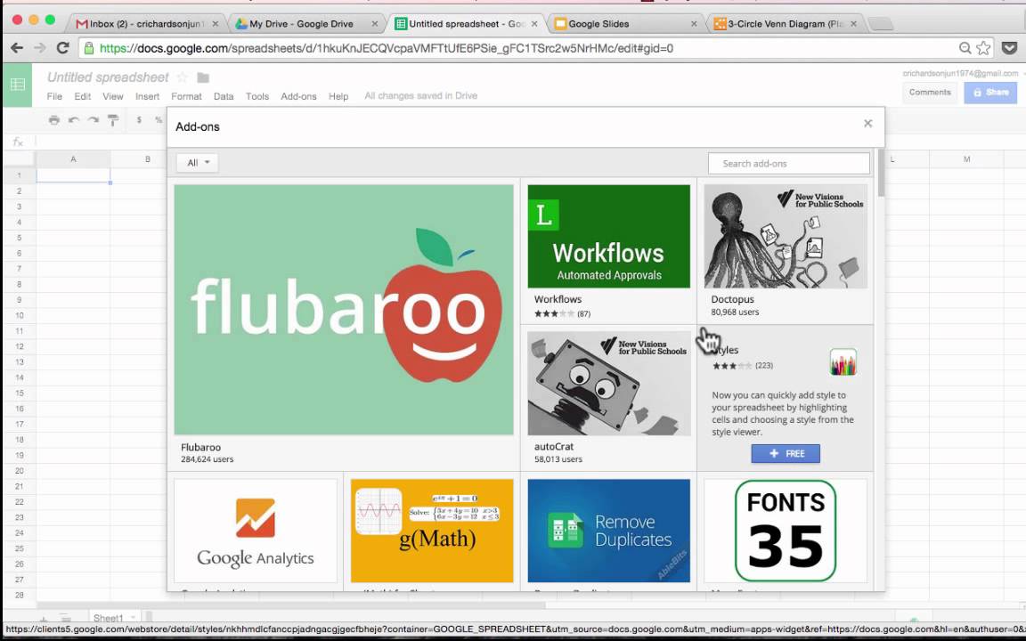1026x641 pixels.
Task: Open the View menu
Action: (x=112, y=96)
